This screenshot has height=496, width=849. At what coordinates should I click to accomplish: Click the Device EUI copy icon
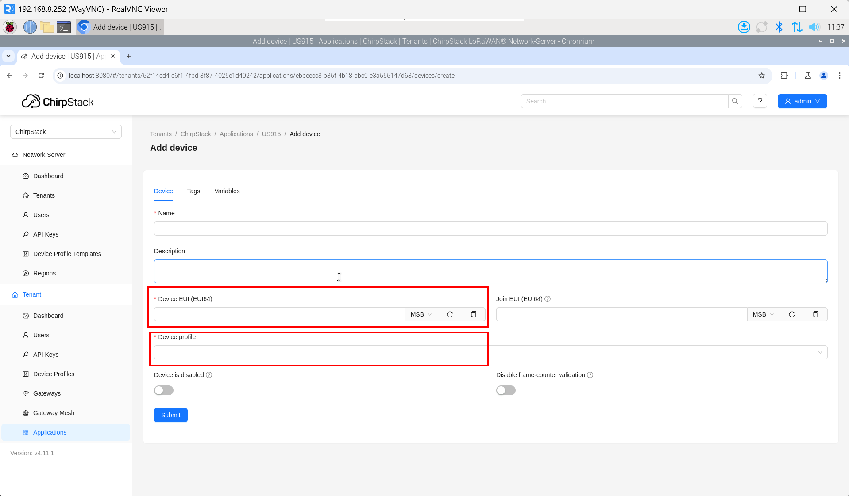pos(473,314)
